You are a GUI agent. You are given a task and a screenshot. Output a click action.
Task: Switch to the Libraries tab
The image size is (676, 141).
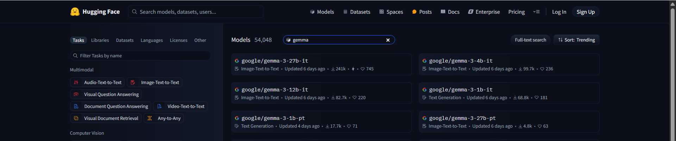click(100, 40)
